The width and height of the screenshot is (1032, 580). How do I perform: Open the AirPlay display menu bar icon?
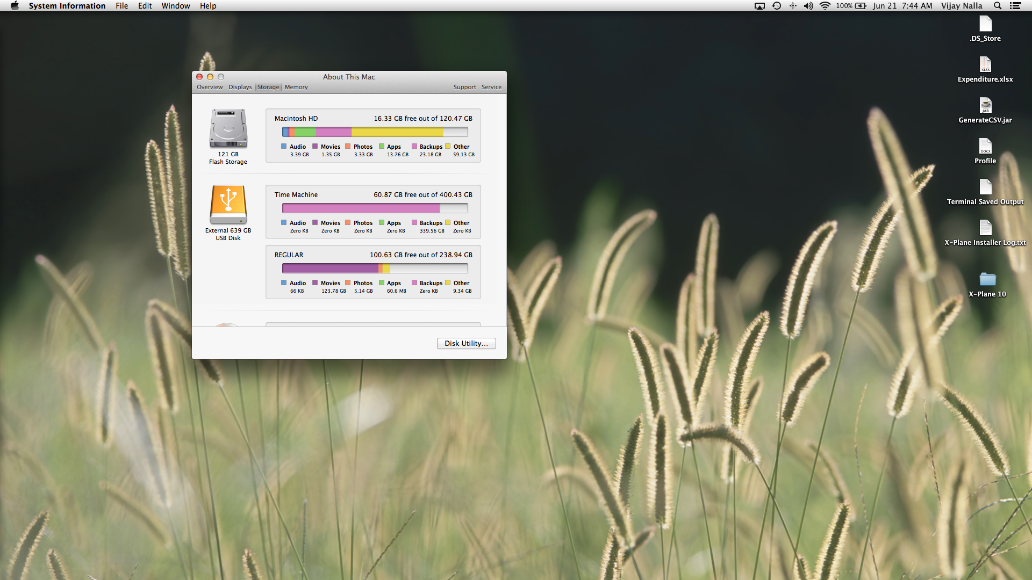[x=759, y=6]
